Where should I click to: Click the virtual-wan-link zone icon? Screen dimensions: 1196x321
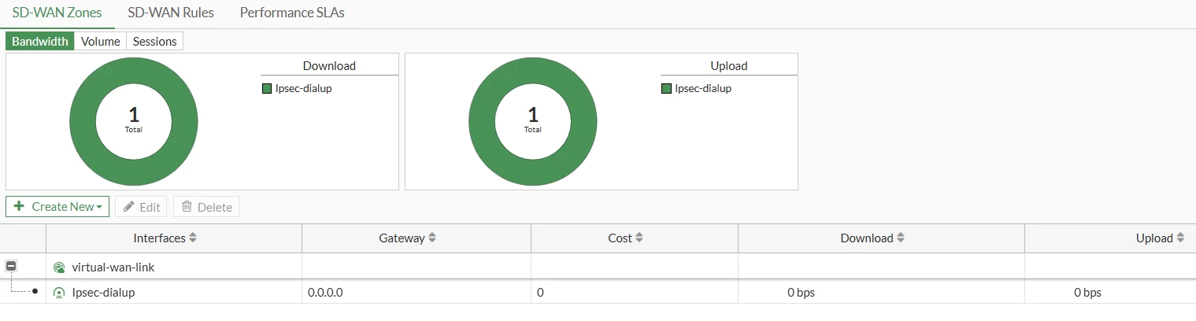pos(59,267)
